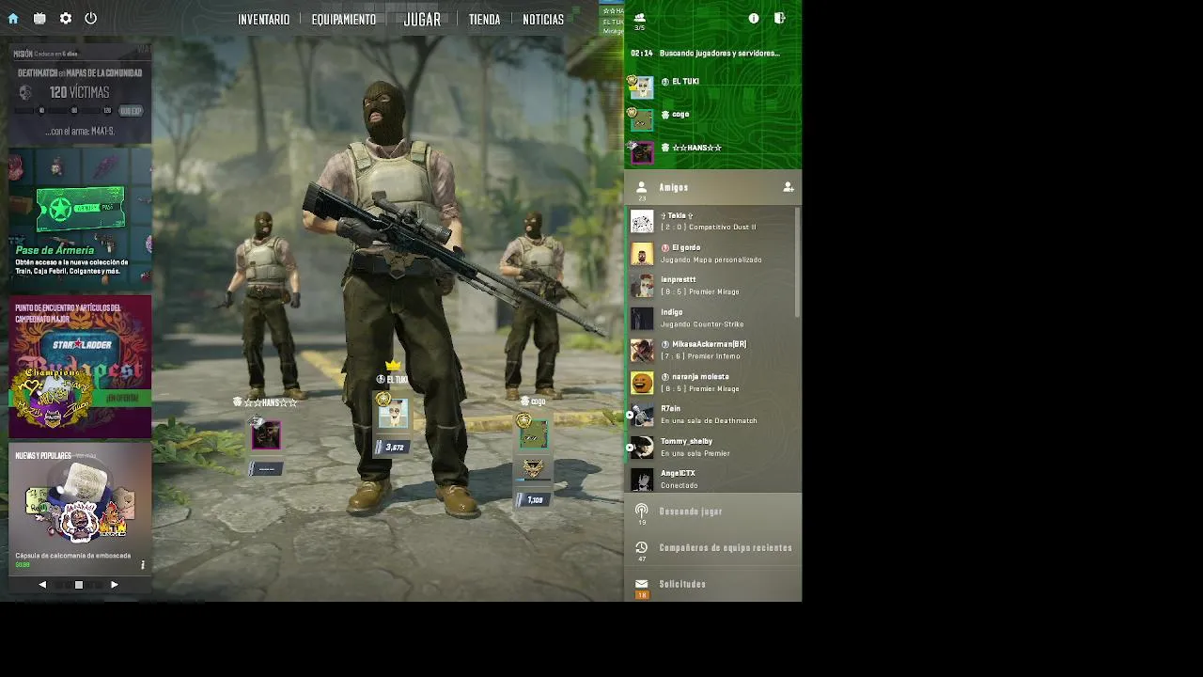Click the leave lobby door icon

[780, 18]
